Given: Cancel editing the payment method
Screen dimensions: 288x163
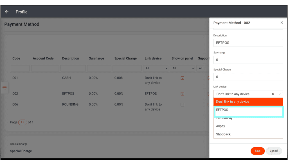Looking at the screenshot, I should tap(274, 151).
